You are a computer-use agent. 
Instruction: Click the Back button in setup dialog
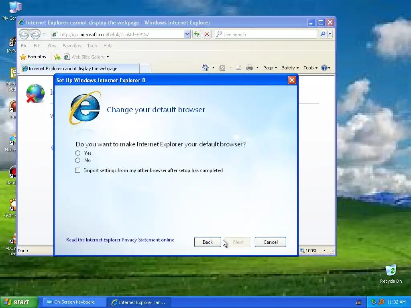208,242
